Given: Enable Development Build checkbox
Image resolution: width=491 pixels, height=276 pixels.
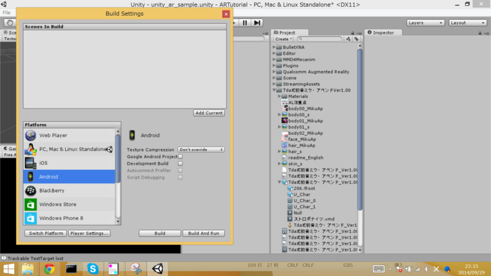Looking at the screenshot, I should point(180,163).
